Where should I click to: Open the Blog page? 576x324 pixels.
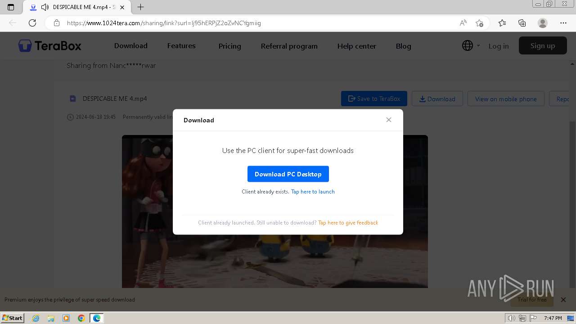pos(403,46)
